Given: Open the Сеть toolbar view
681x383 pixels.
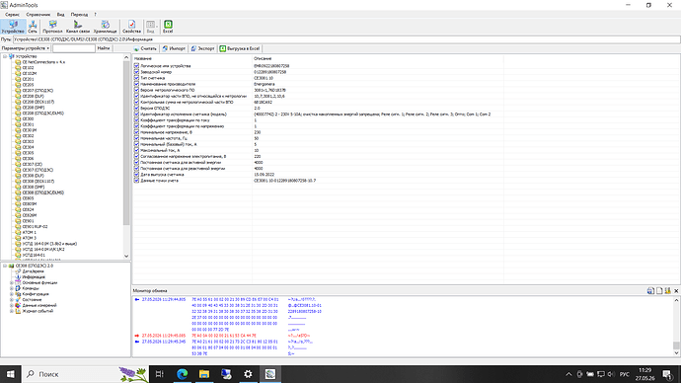Looking at the screenshot, I should pyautogui.click(x=33, y=27).
